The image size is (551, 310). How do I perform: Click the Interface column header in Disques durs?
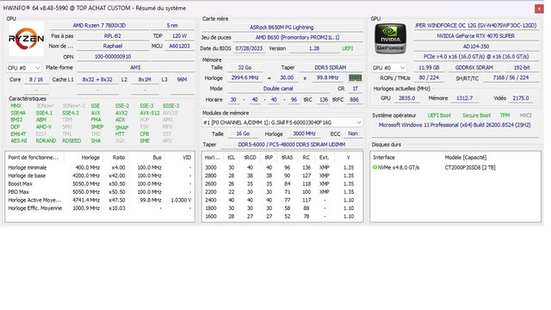point(406,158)
